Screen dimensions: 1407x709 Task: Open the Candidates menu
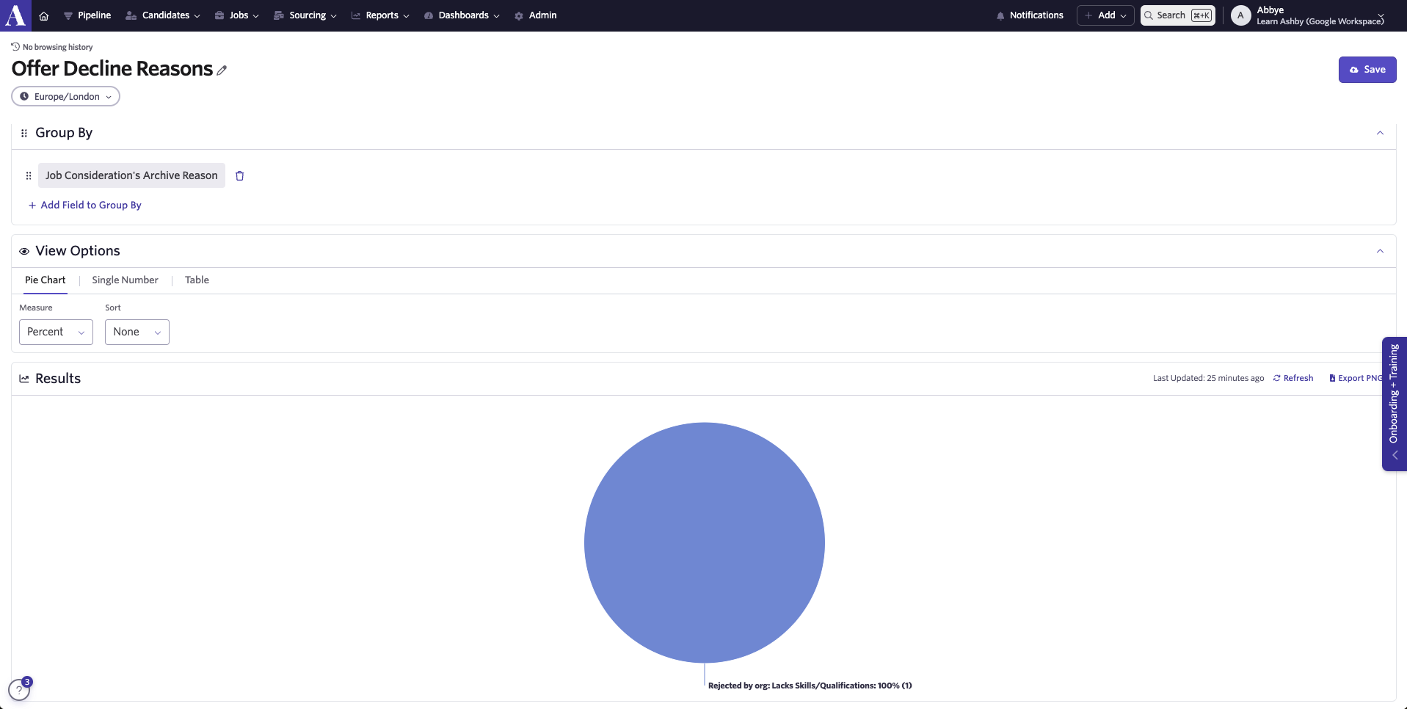(x=163, y=15)
